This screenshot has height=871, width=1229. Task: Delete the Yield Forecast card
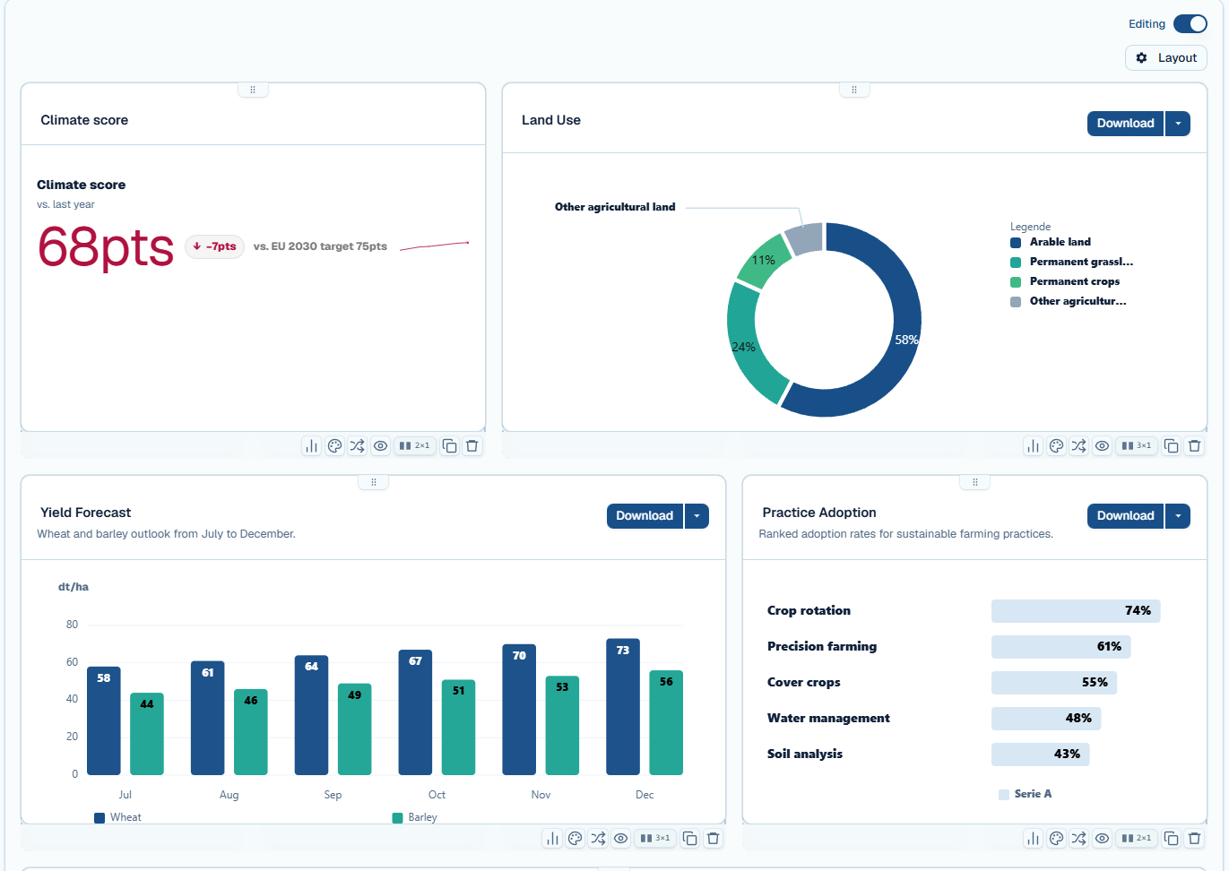click(713, 839)
